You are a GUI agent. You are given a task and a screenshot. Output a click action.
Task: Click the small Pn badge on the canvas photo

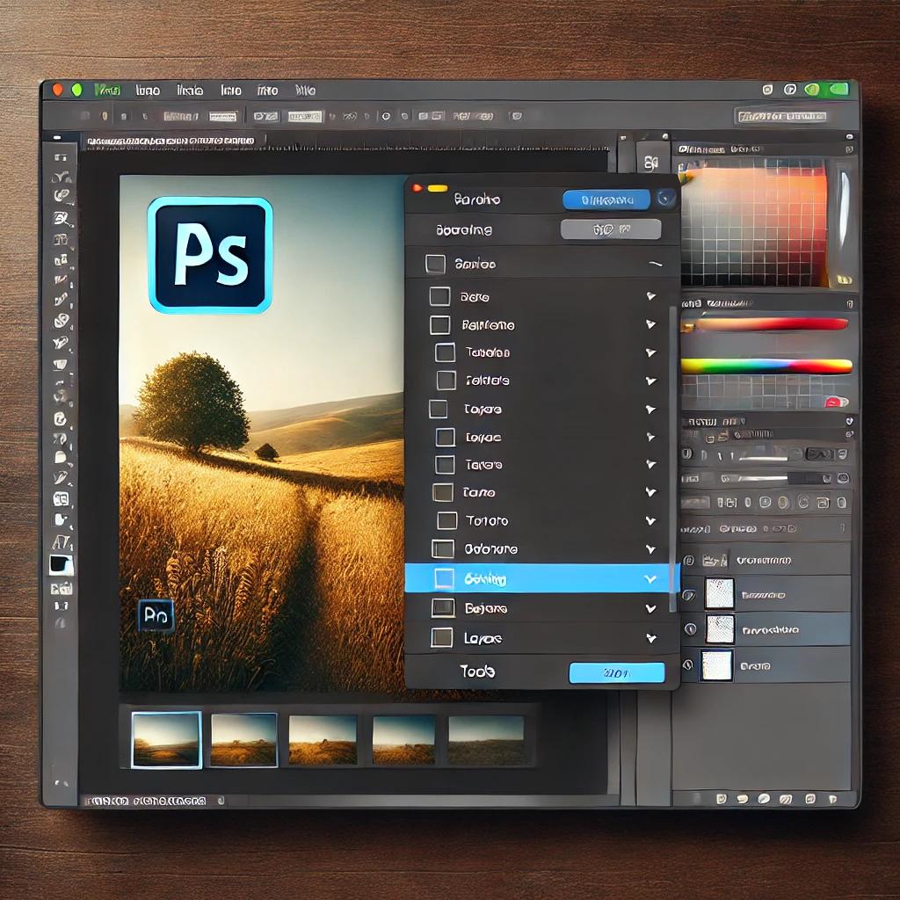click(156, 615)
